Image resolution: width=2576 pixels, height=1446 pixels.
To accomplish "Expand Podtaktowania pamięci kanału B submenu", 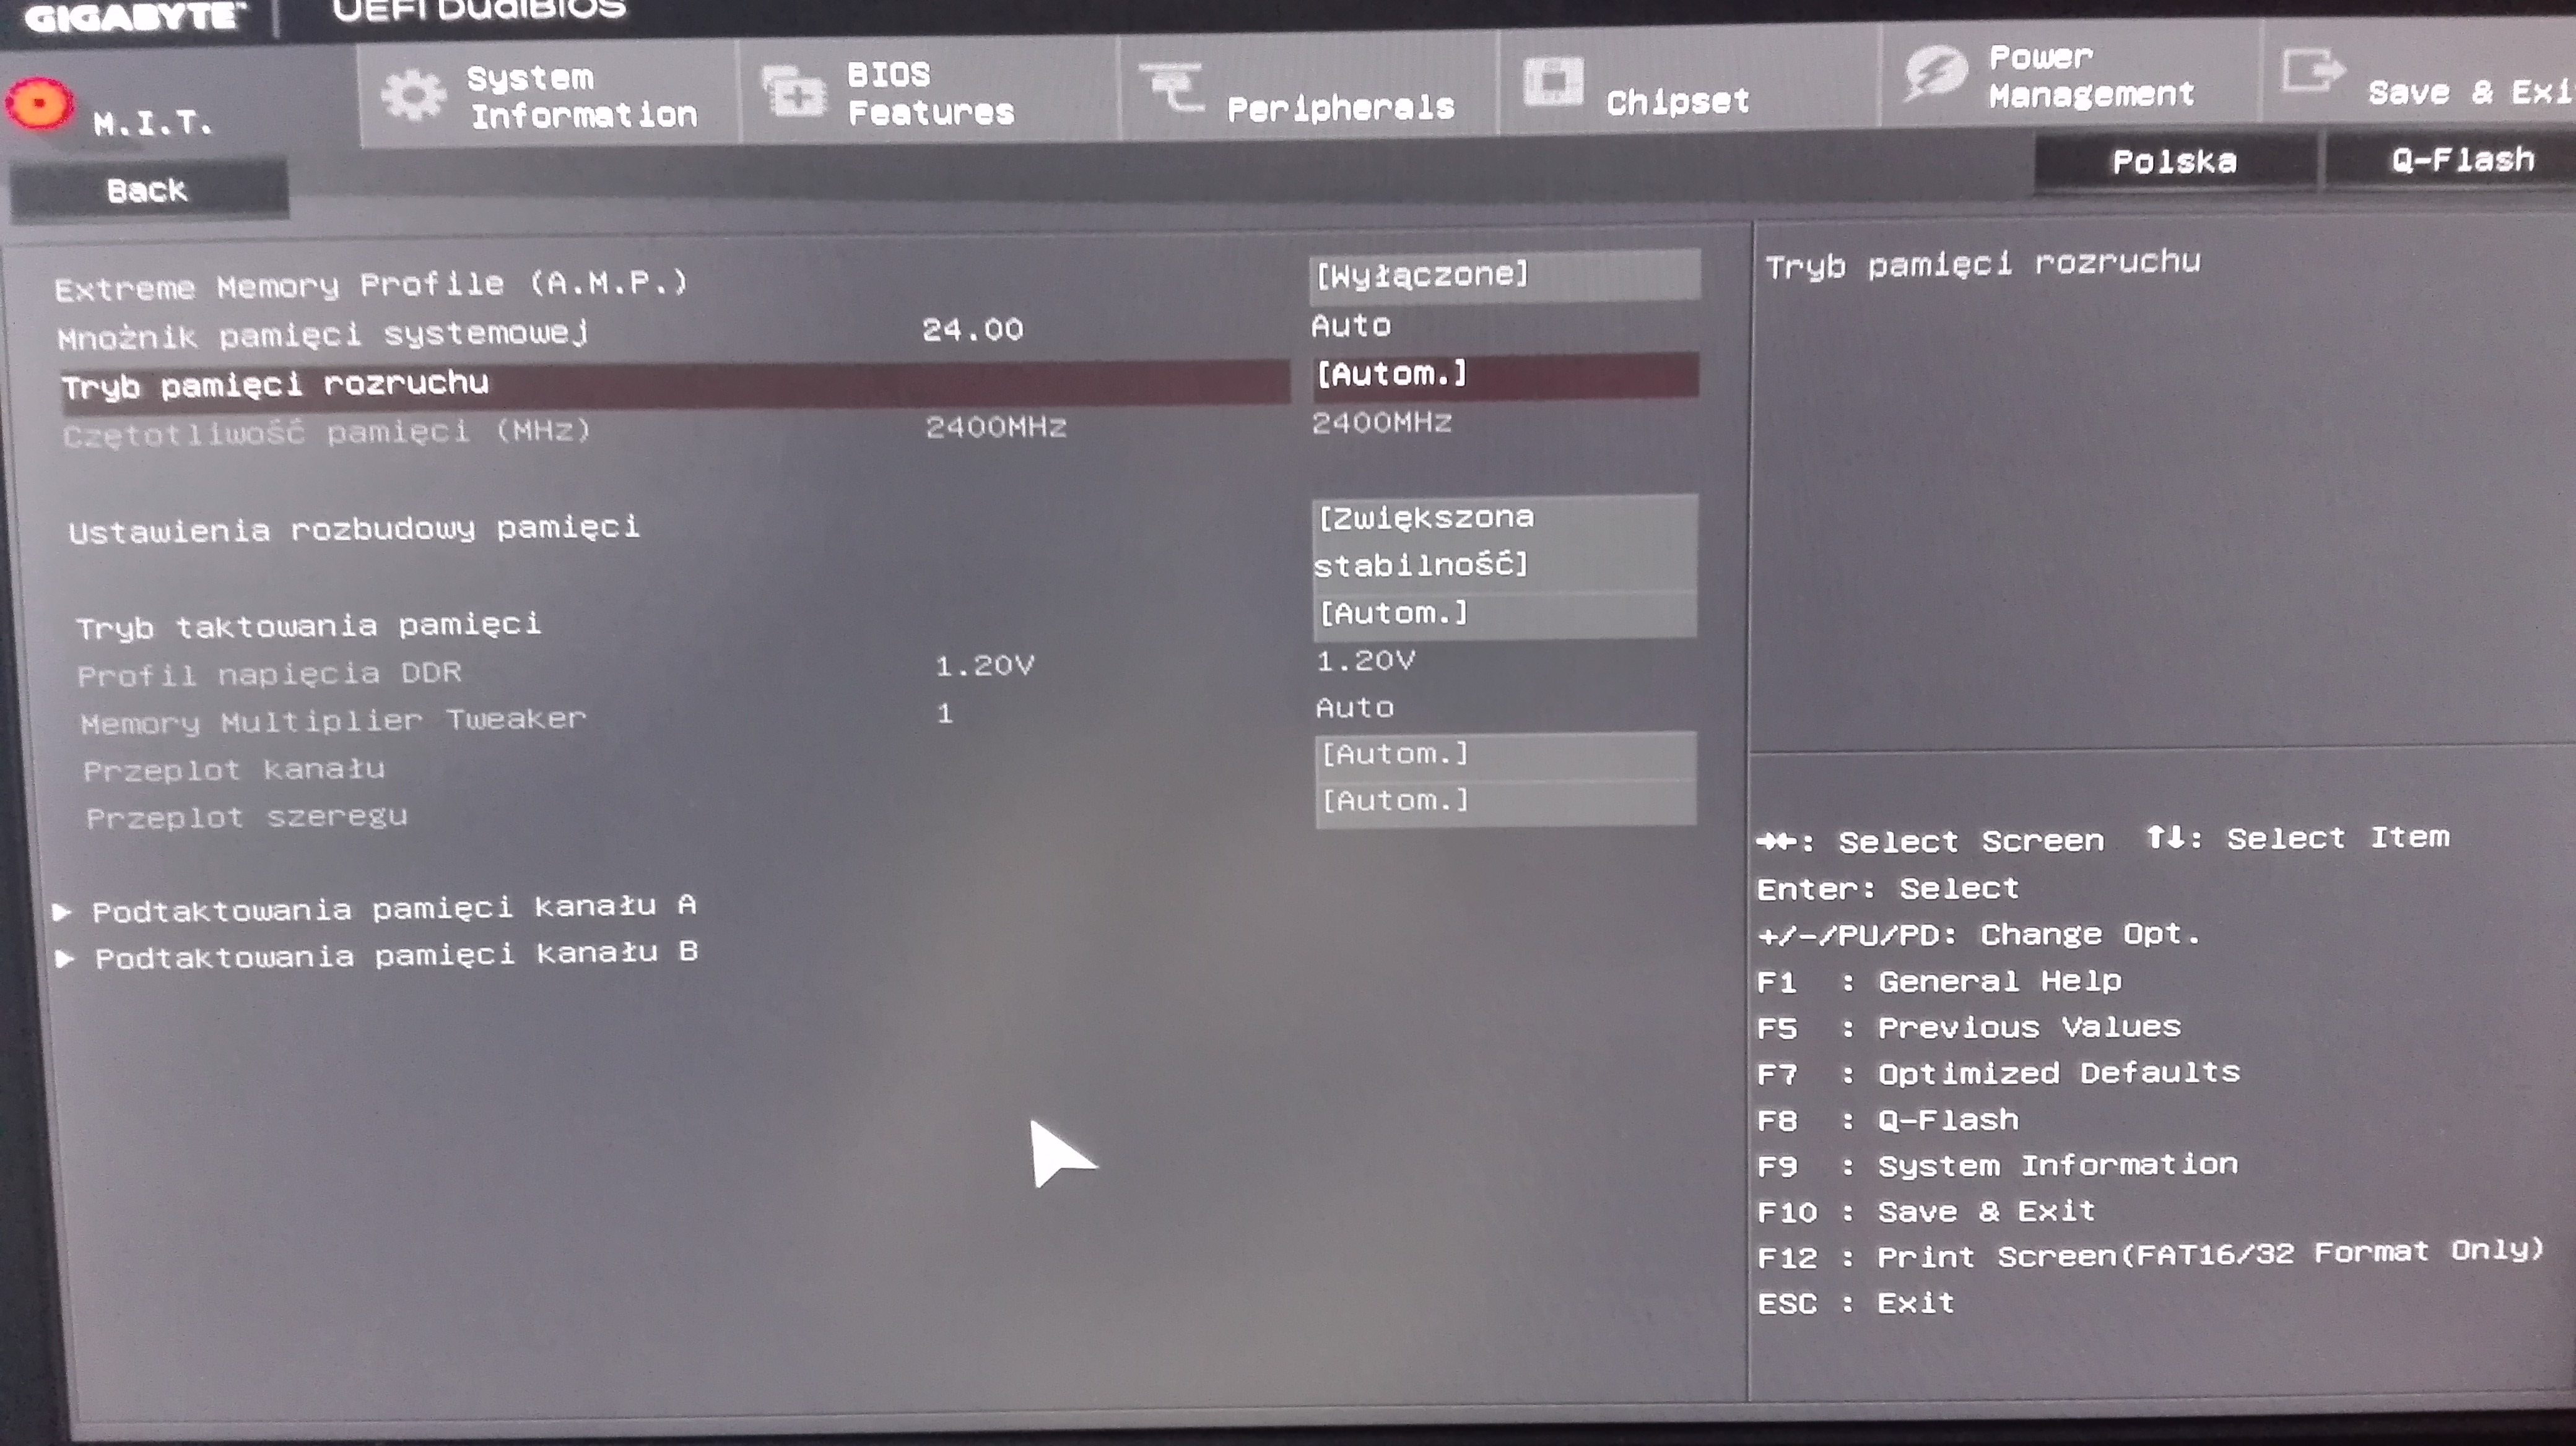I will click(x=396, y=955).
